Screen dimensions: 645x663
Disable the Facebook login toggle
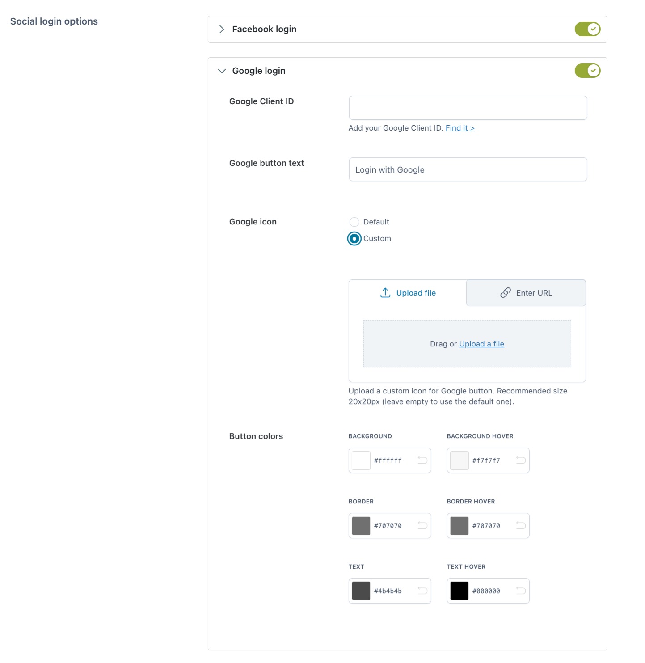587,29
